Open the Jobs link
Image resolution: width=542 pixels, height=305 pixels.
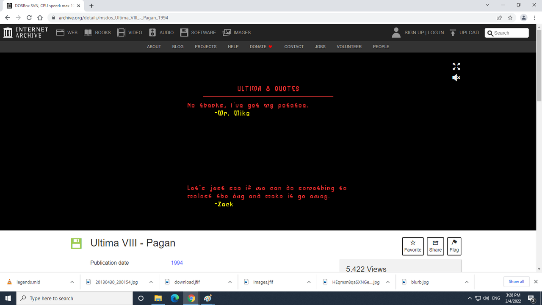[x=320, y=47]
